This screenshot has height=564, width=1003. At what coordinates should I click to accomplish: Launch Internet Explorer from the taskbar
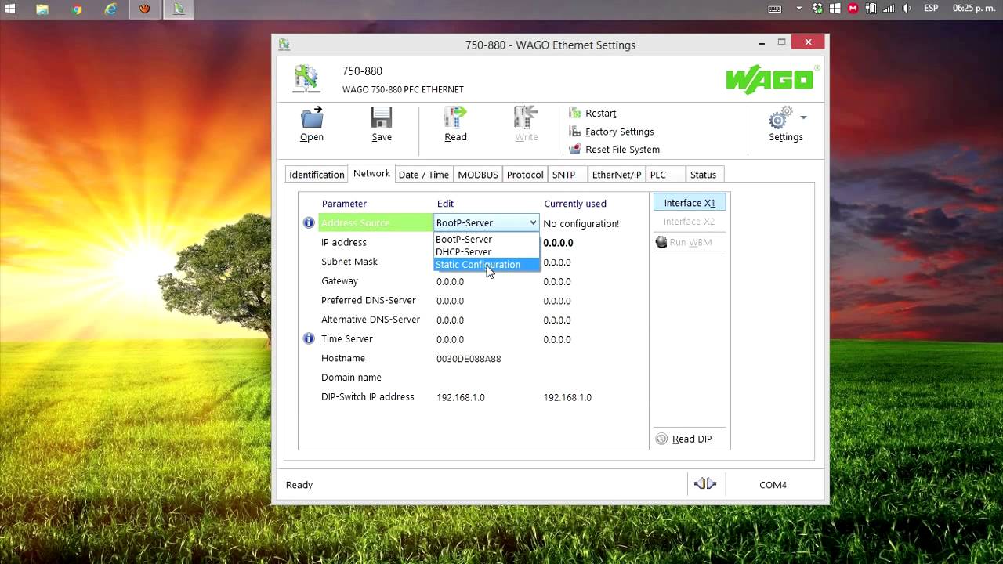click(x=110, y=9)
